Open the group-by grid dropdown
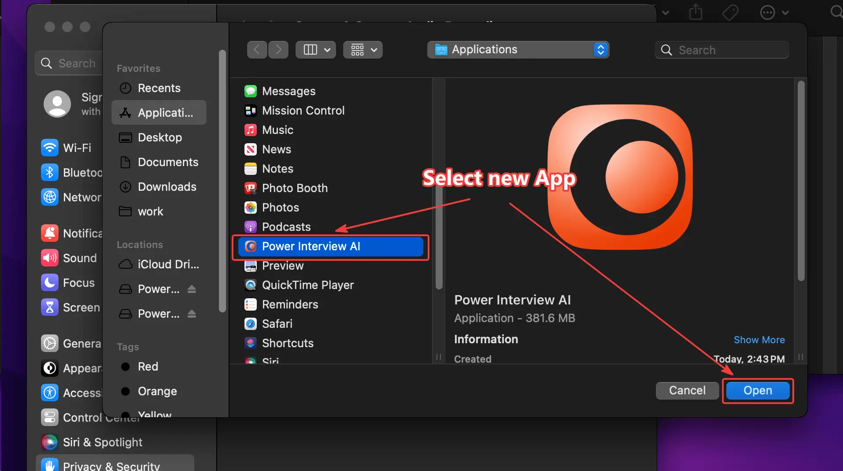The height and width of the screenshot is (471, 843). (x=363, y=50)
